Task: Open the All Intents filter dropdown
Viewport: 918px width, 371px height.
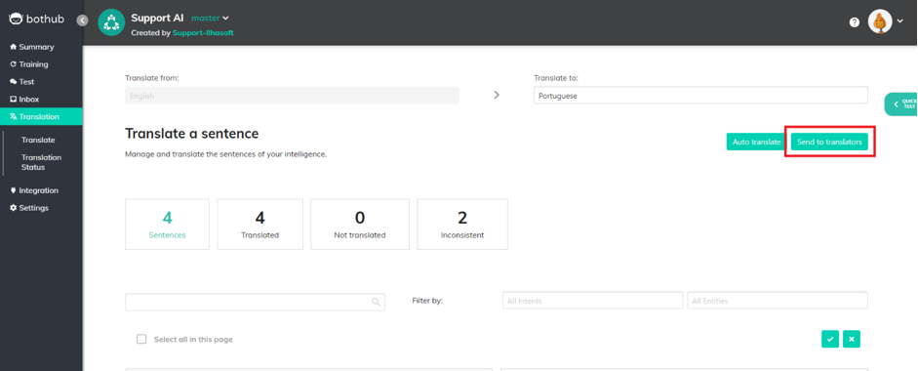Action: pyautogui.click(x=592, y=301)
